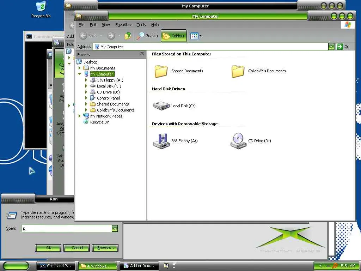Expand Control Panel tree node
The width and height of the screenshot is (361, 271).
point(86,98)
